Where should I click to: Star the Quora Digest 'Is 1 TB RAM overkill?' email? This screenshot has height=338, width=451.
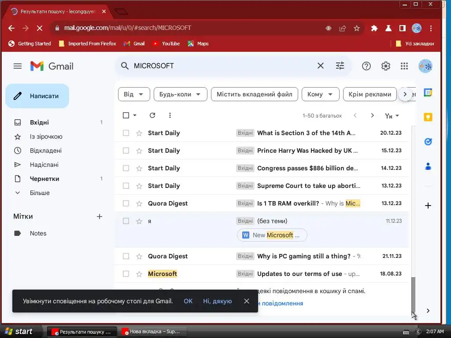139,203
